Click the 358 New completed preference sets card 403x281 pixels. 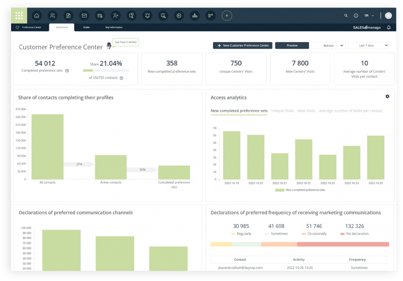[172, 69]
